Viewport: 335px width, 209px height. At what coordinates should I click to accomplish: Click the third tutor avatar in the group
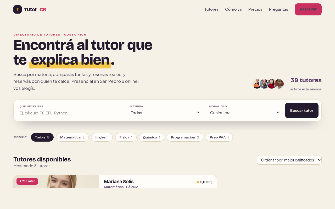(x=272, y=84)
